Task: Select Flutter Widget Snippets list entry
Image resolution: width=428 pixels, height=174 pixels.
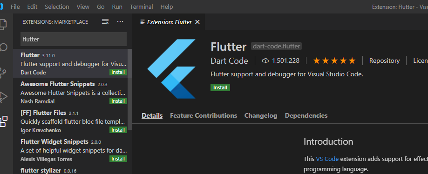Action: click(71, 150)
